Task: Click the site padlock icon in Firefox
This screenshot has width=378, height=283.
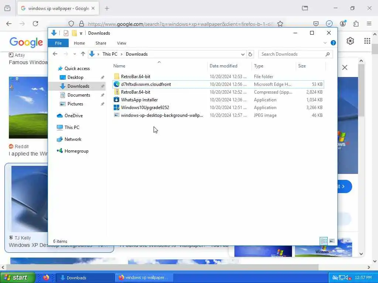Action: click(x=82, y=24)
